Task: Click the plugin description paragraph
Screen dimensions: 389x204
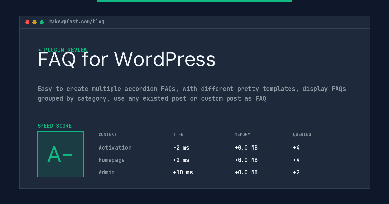Action: point(192,94)
